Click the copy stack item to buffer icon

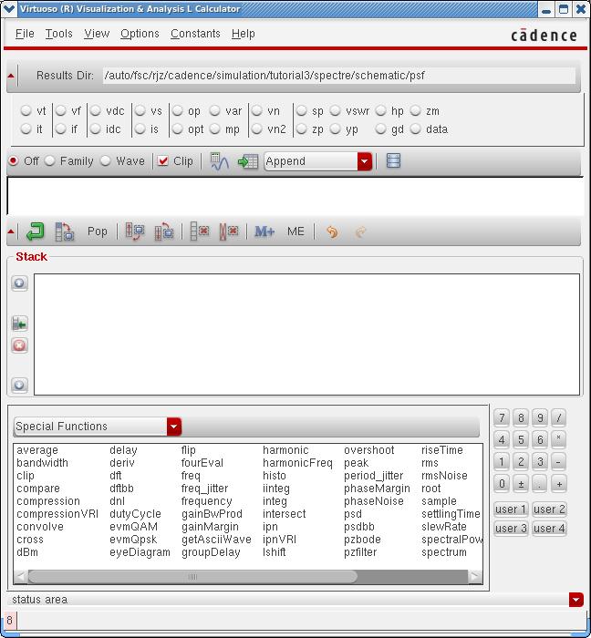19,324
